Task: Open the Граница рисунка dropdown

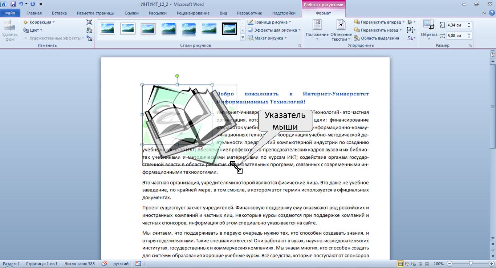Action: [269, 22]
